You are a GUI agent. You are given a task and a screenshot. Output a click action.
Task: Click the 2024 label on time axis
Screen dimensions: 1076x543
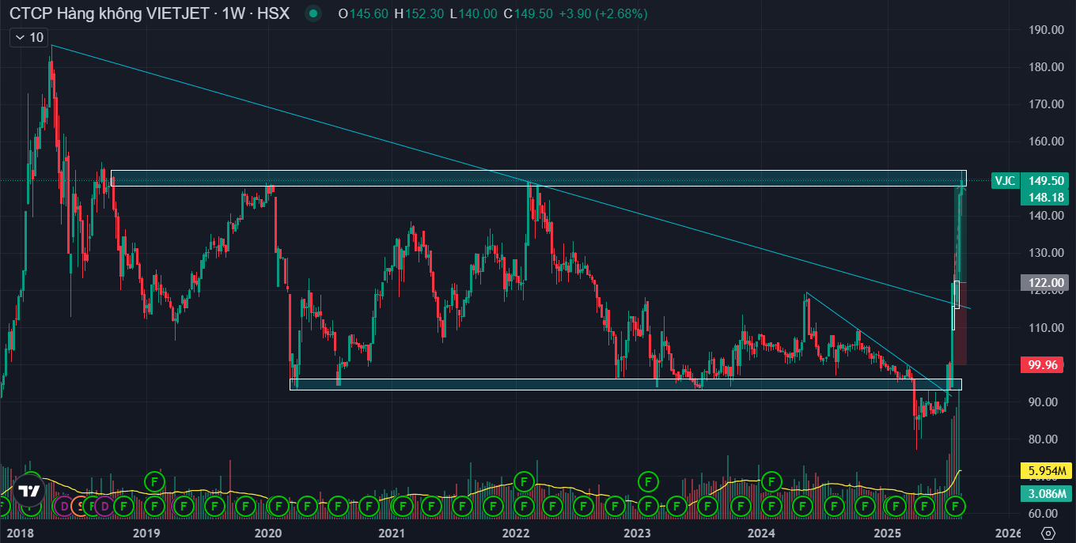click(x=761, y=533)
